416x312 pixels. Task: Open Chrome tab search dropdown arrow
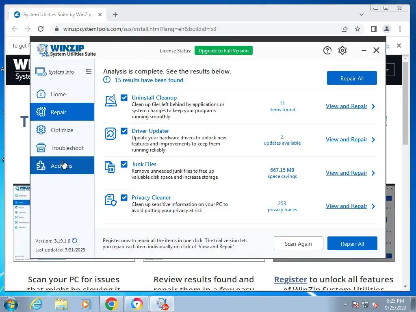click(361, 15)
